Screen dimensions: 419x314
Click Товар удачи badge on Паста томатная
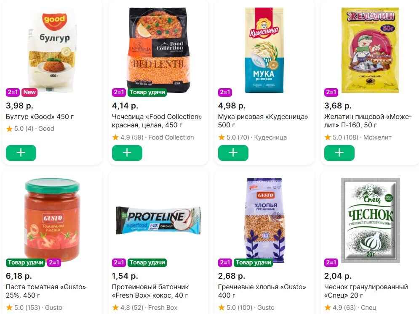click(x=25, y=263)
